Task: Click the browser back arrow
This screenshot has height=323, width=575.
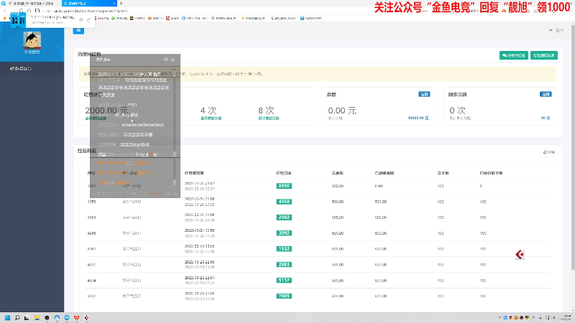Action: (x=5, y=11)
